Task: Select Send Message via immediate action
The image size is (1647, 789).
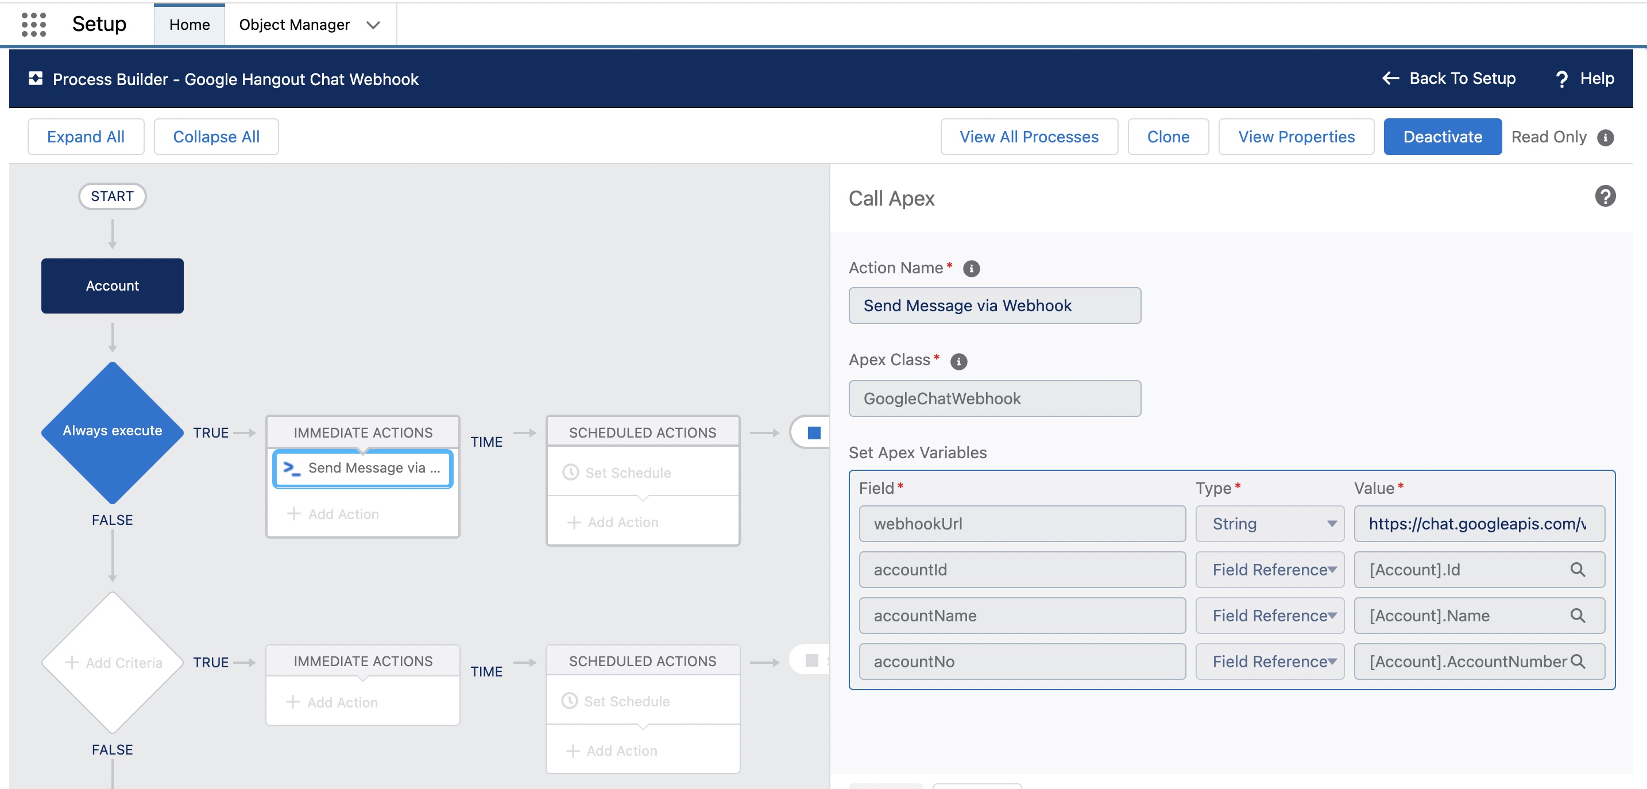Action: click(363, 468)
